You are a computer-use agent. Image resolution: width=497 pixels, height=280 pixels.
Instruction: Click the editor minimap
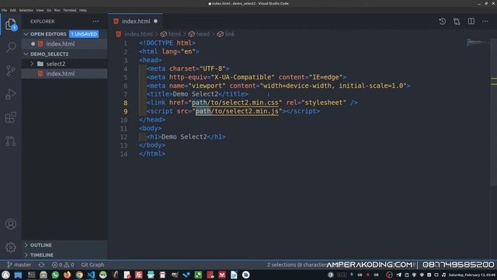click(x=478, y=42)
